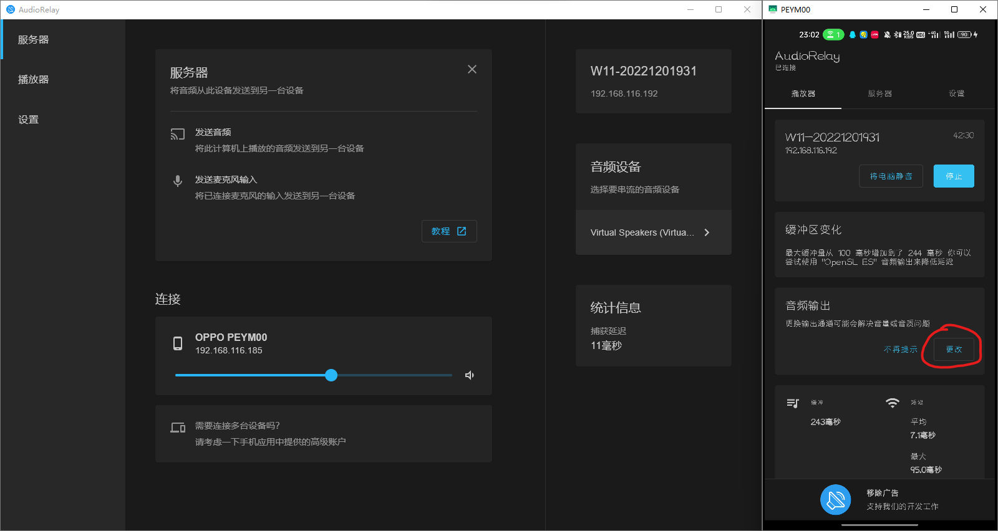Click the cast icon beside 发送音频
Image resolution: width=998 pixels, height=531 pixels.
pyautogui.click(x=178, y=134)
